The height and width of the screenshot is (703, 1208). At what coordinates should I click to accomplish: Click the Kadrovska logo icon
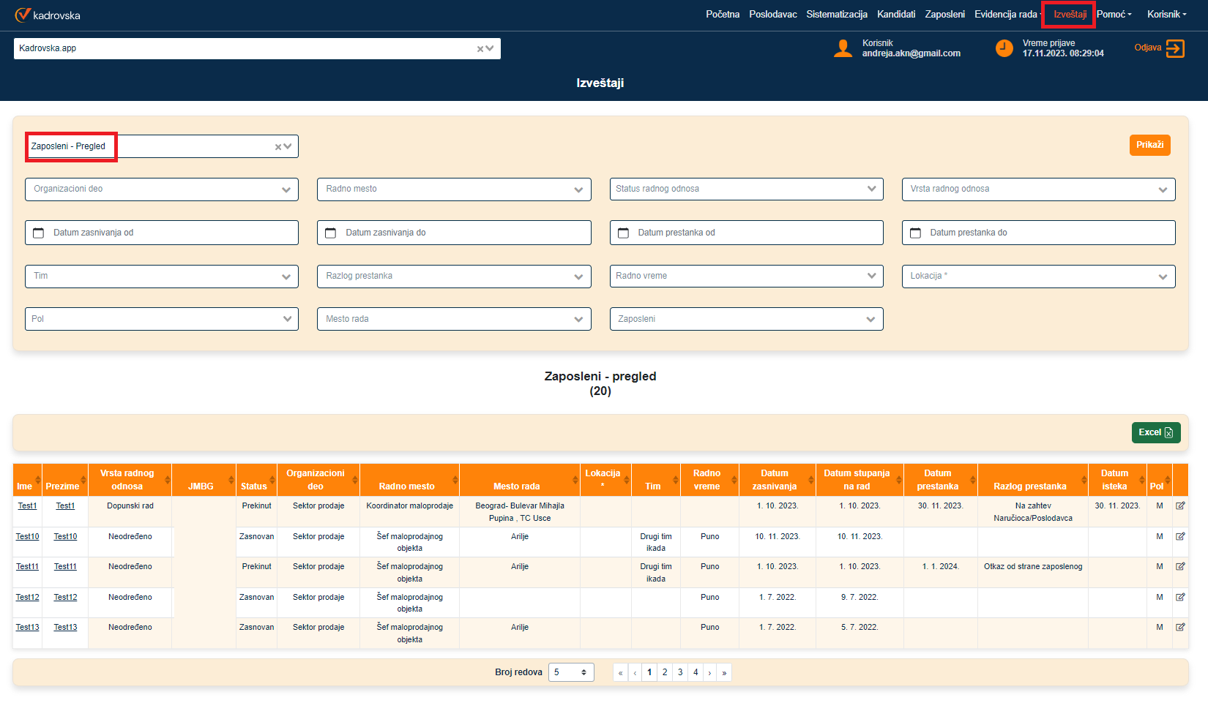pyautogui.click(x=23, y=15)
